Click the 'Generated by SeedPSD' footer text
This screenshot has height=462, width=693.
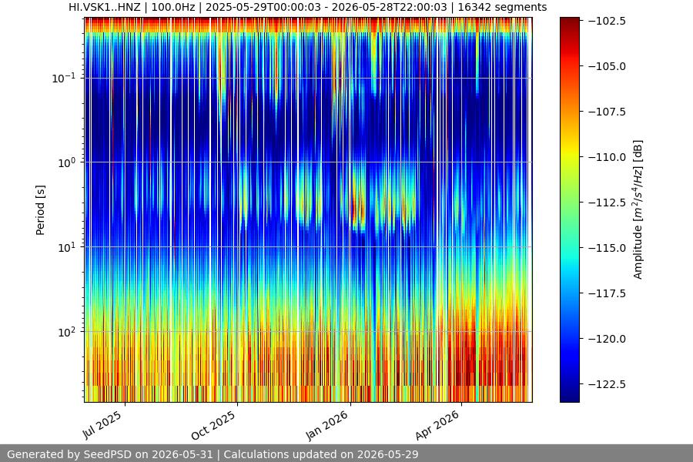pyautogui.click(x=213, y=454)
